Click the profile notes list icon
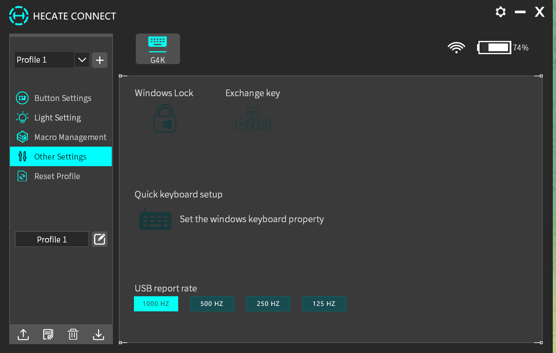The width and height of the screenshot is (556, 353). pos(48,335)
